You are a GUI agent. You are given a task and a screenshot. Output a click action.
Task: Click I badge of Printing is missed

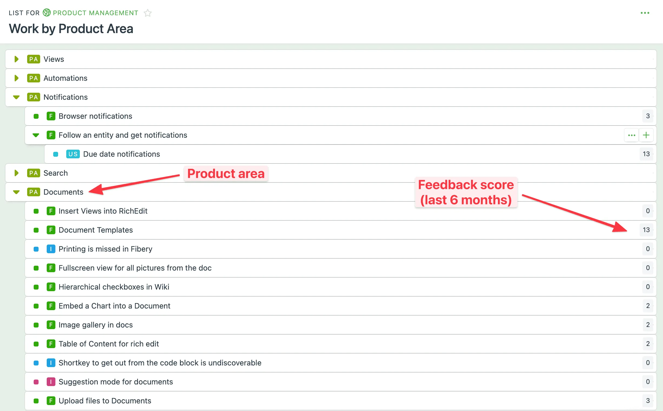point(51,249)
